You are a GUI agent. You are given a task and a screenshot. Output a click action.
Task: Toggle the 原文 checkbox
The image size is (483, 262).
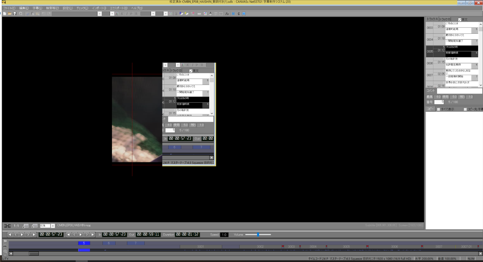coord(460,20)
